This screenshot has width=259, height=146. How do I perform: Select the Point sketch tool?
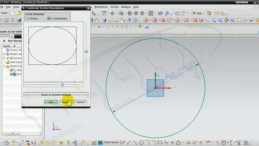tap(172, 142)
